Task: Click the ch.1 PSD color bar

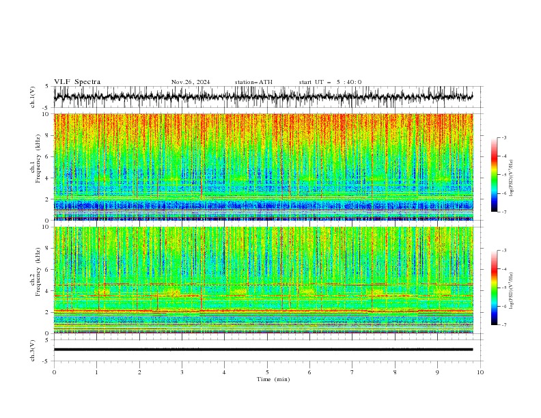Action: 494,175
